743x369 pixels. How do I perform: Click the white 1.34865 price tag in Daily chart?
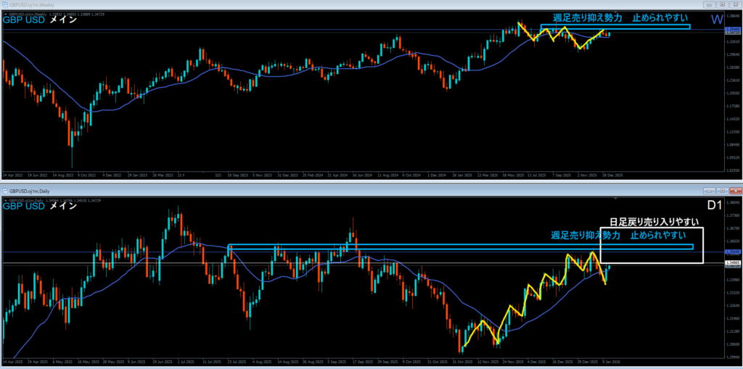coord(732,262)
